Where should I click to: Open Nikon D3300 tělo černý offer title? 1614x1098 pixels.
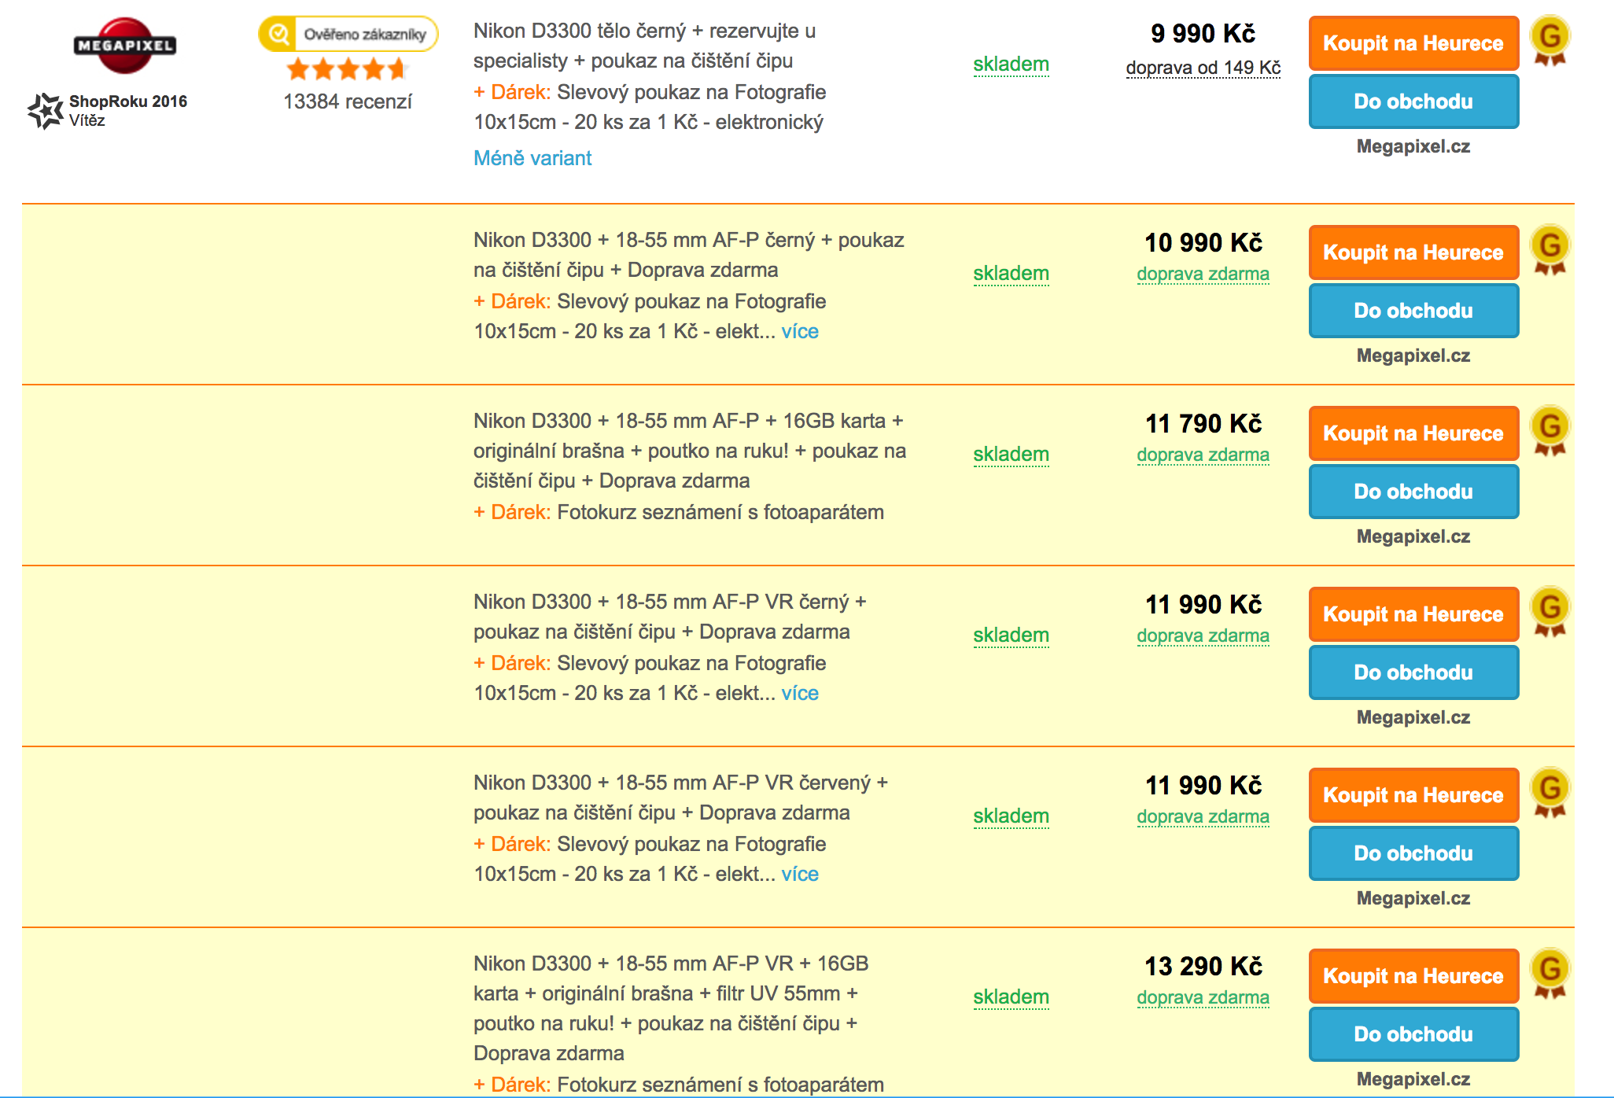[x=645, y=46]
